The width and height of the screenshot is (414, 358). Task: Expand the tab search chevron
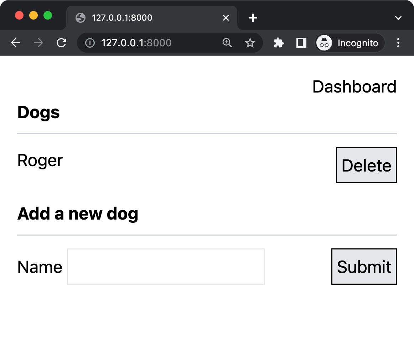398,18
